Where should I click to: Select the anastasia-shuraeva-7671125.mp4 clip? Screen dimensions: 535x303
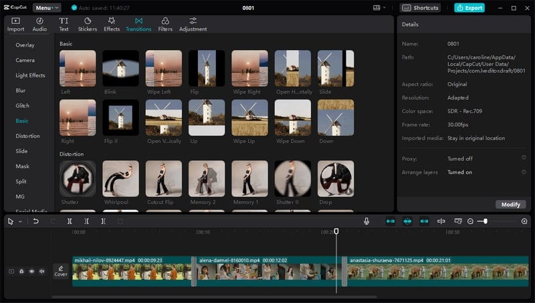[x=438, y=272]
